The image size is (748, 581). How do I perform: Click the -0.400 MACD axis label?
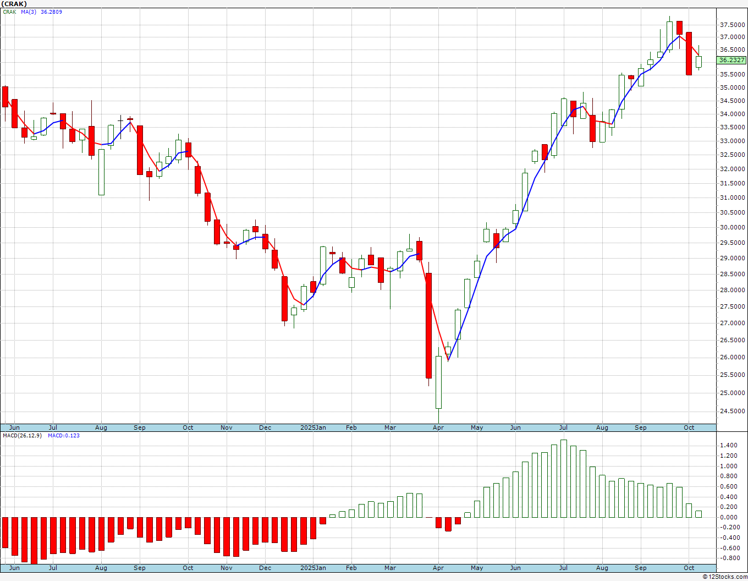point(729,538)
